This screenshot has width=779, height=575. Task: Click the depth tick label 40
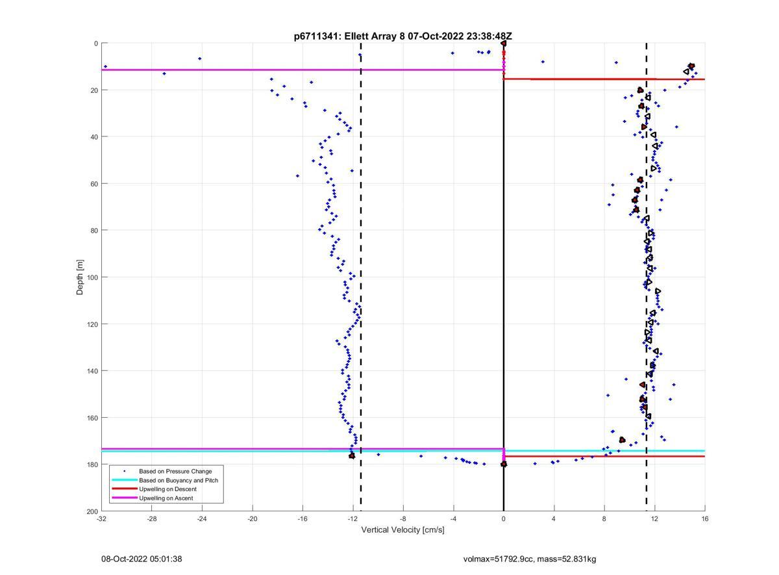click(x=94, y=137)
